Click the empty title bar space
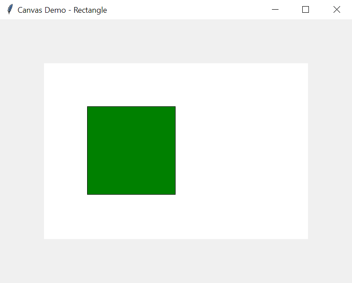Screen dimensions: 352x283 click(x=185, y=9)
